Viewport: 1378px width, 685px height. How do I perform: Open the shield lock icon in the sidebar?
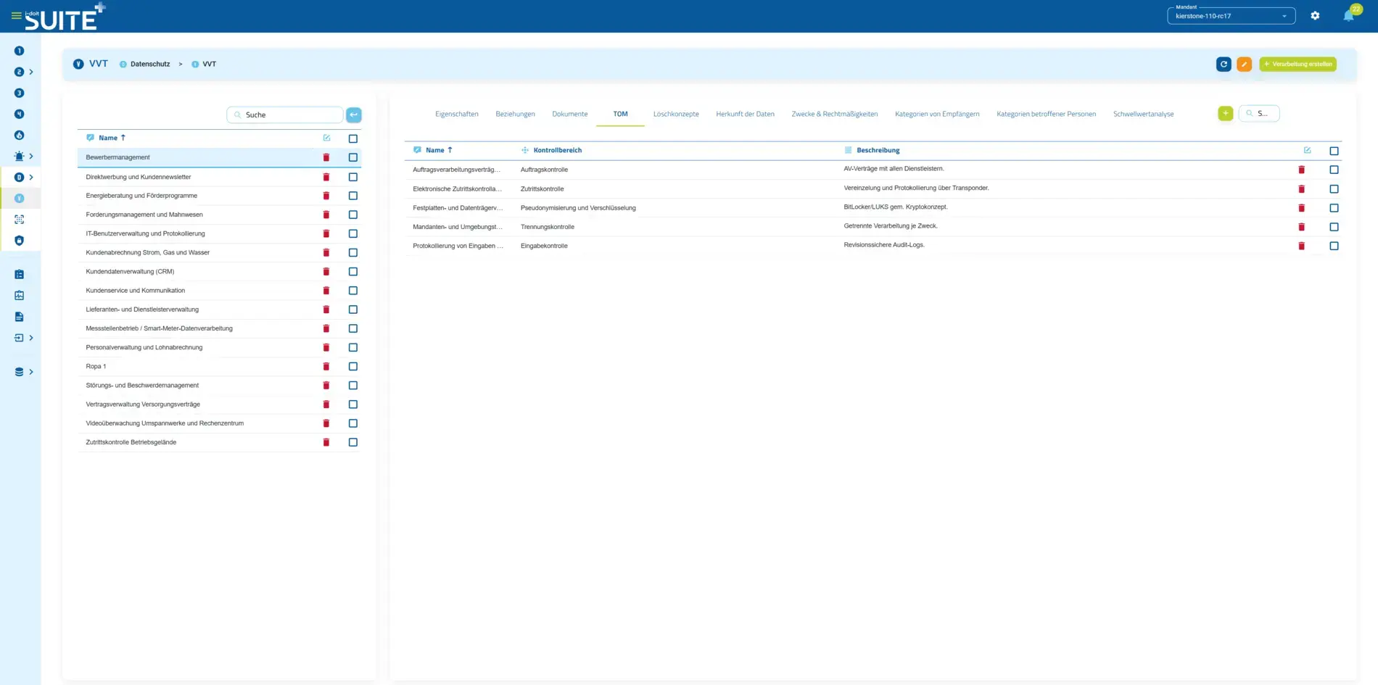20,240
